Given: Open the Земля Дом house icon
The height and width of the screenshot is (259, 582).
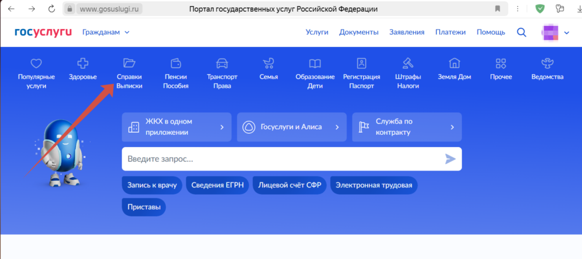Looking at the screenshot, I should coord(454,63).
